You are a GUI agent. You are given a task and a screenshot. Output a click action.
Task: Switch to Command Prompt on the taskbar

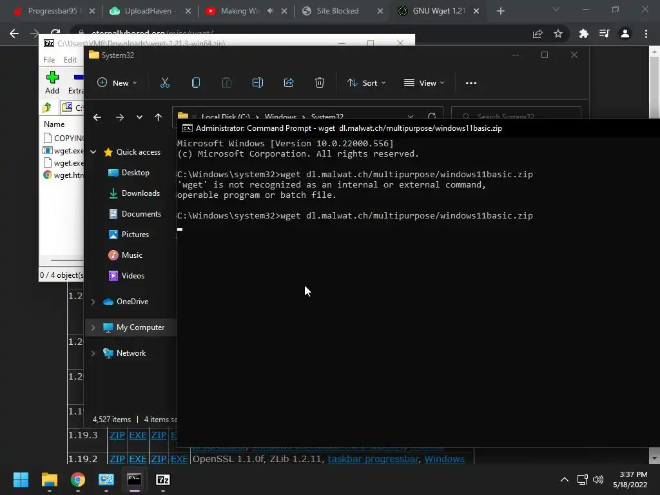click(134, 480)
